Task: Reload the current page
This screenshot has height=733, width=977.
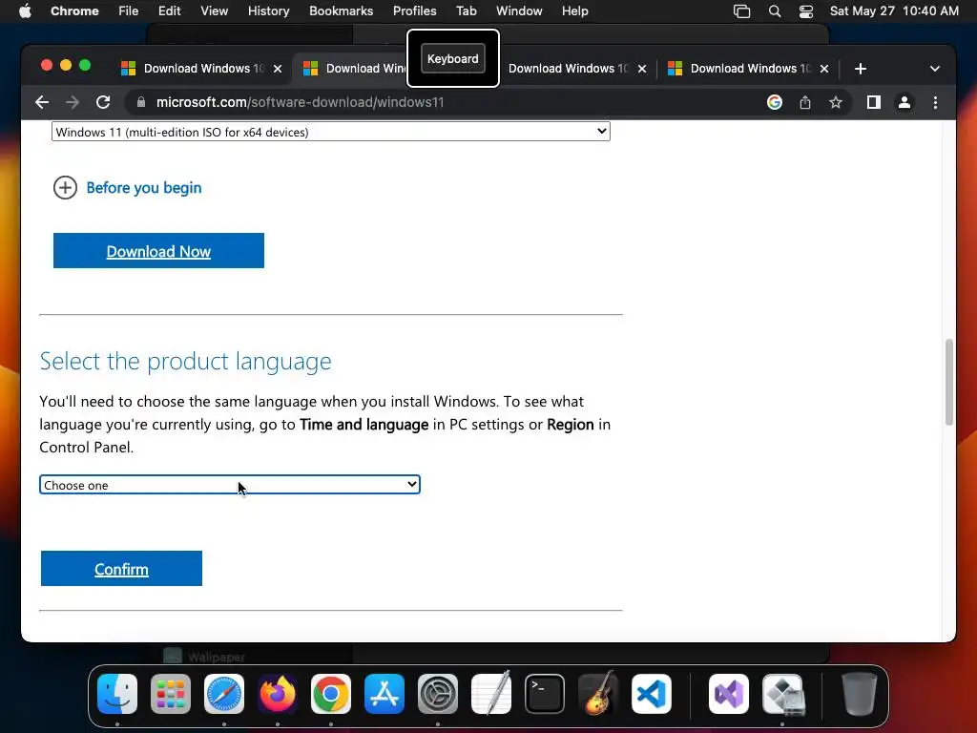Action: 103,102
